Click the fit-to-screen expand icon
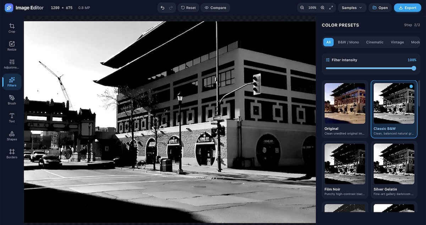The width and height of the screenshot is (426, 225). [x=331, y=8]
